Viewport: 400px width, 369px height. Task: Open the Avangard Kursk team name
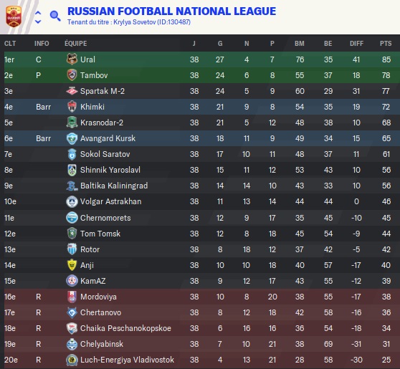[108, 138]
